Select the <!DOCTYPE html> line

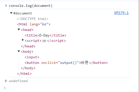(33, 19)
